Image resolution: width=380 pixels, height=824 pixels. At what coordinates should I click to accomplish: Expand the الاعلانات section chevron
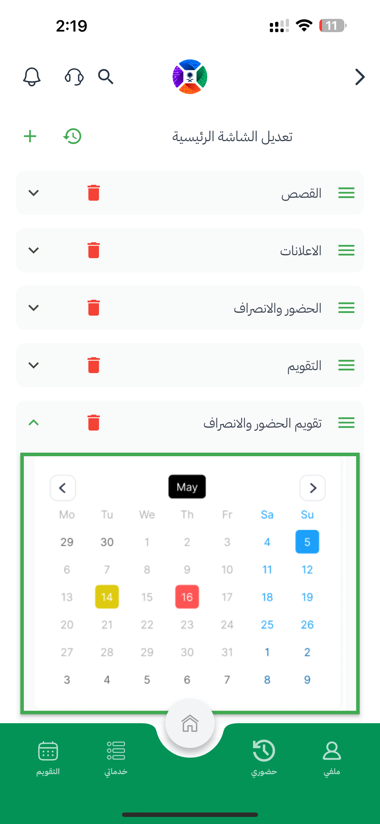click(34, 250)
